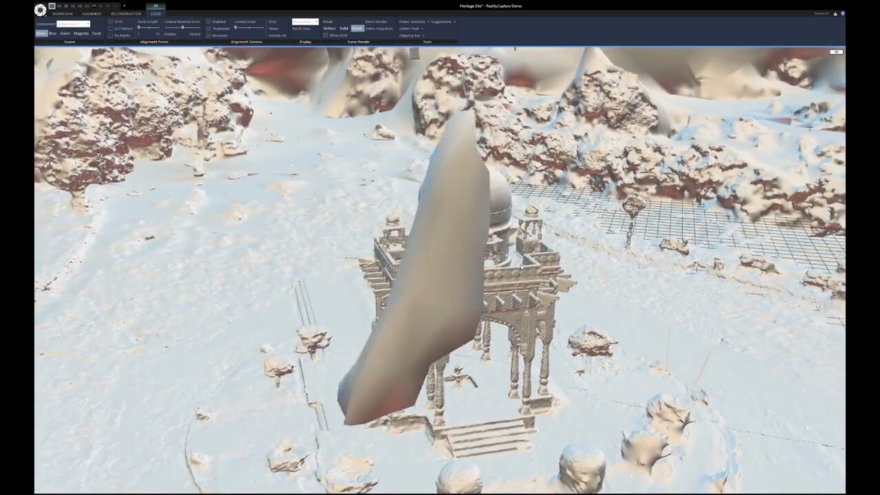Click the undo arrow icon in quick access bar
The height and width of the screenshot is (495, 880).
tap(108, 6)
